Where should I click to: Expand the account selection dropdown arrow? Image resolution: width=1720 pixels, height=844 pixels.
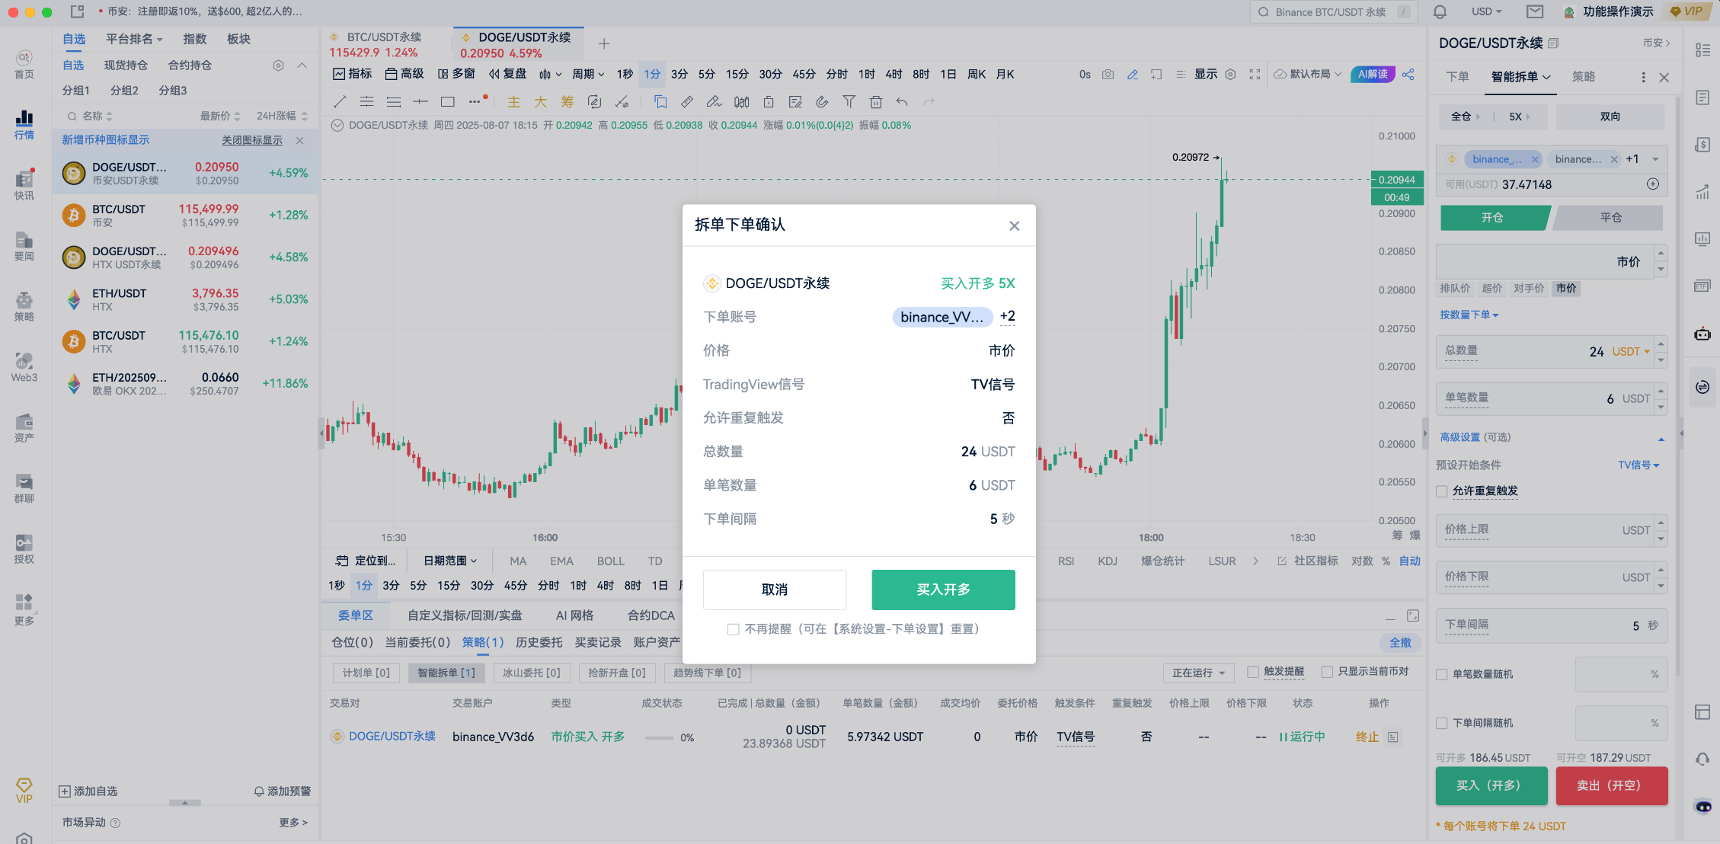[1655, 159]
